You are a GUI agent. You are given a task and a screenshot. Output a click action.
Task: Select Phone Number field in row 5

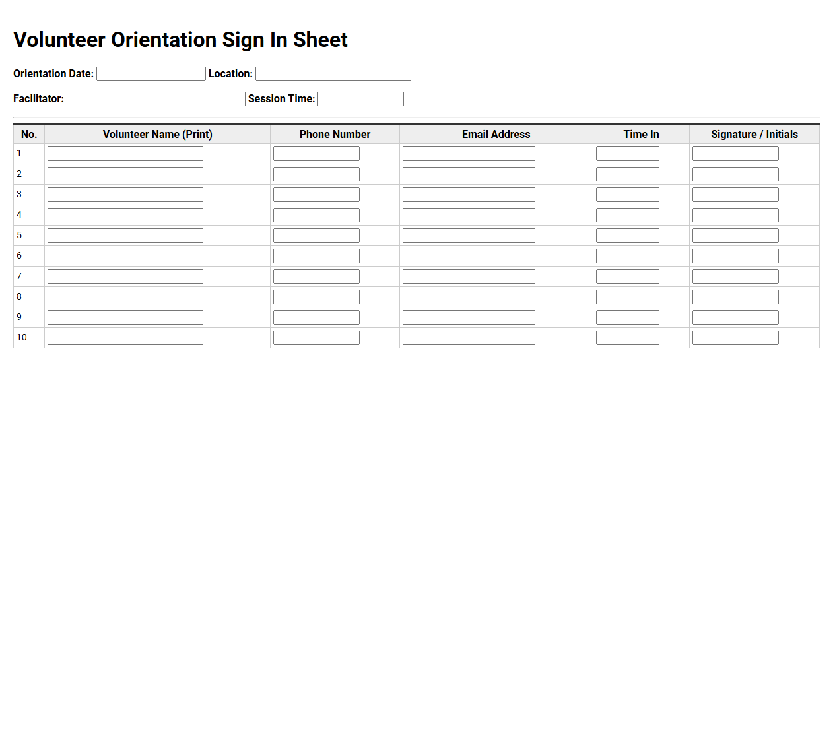[316, 236]
